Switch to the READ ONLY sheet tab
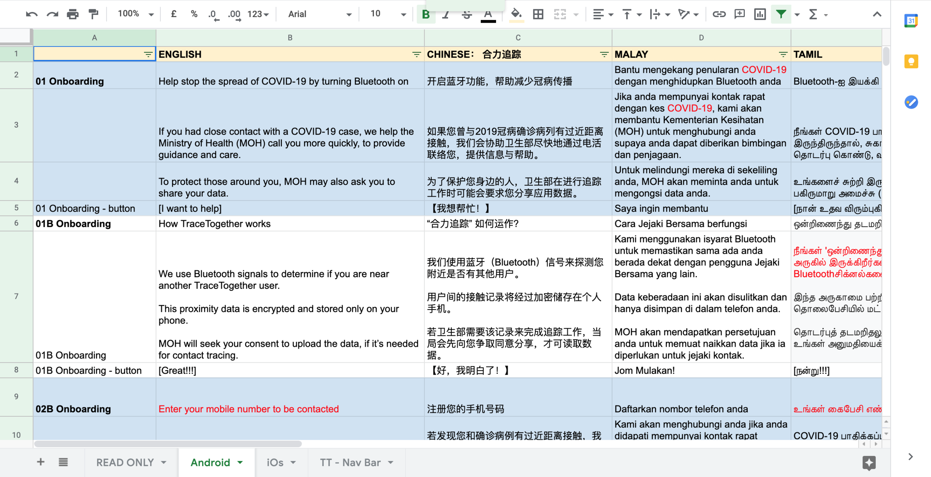This screenshot has height=477, width=931. 131,462
